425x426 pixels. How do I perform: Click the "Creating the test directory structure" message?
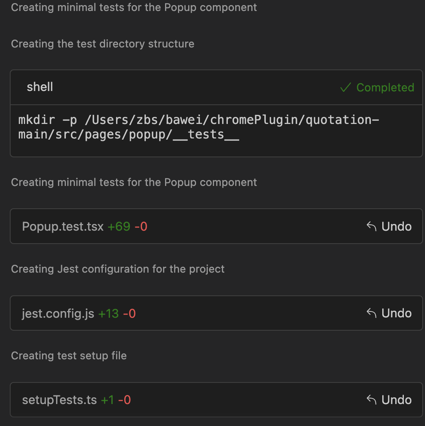coord(103,44)
